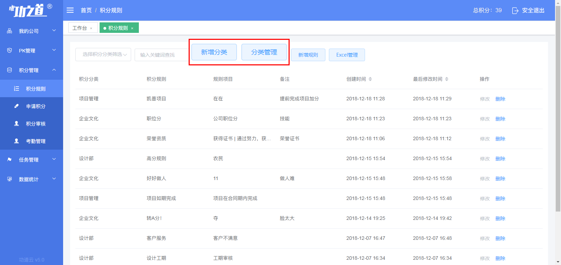Click 修改 in 荣誉资质 row
This screenshot has width=561, height=265.
point(485,139)
